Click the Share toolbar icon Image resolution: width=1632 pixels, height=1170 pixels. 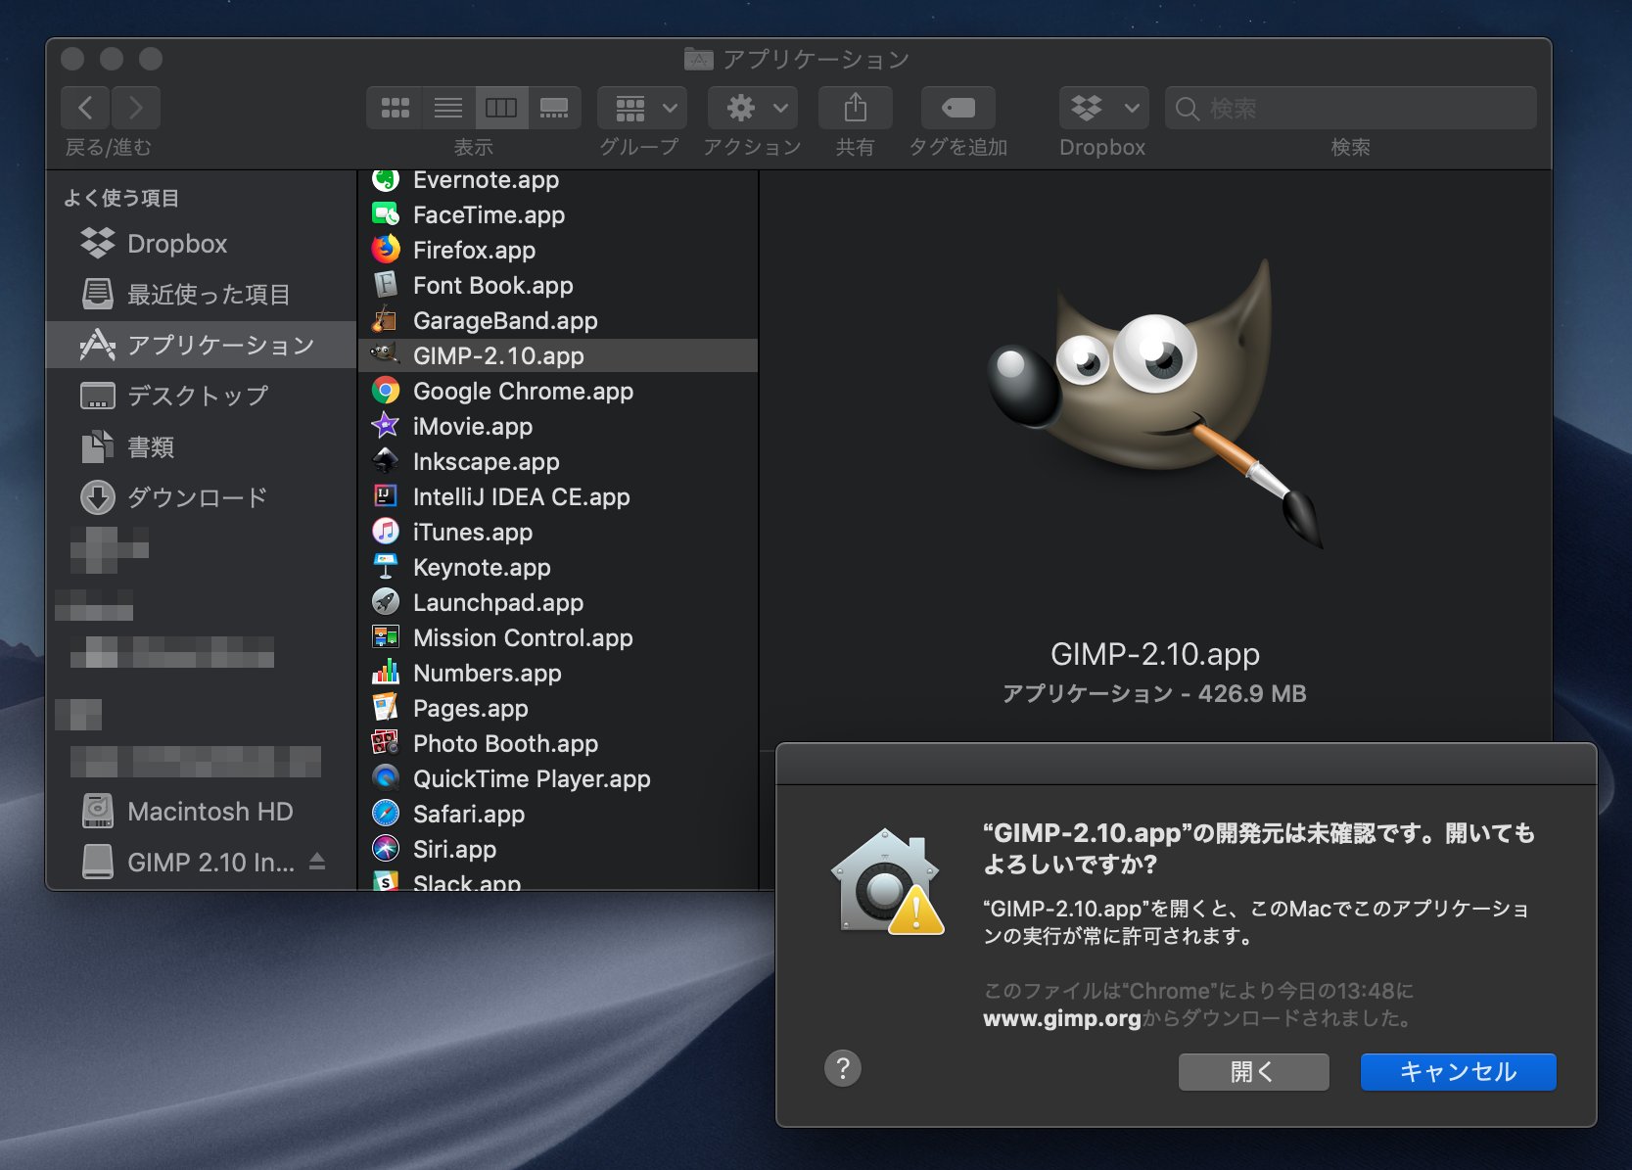coord(855,108)
